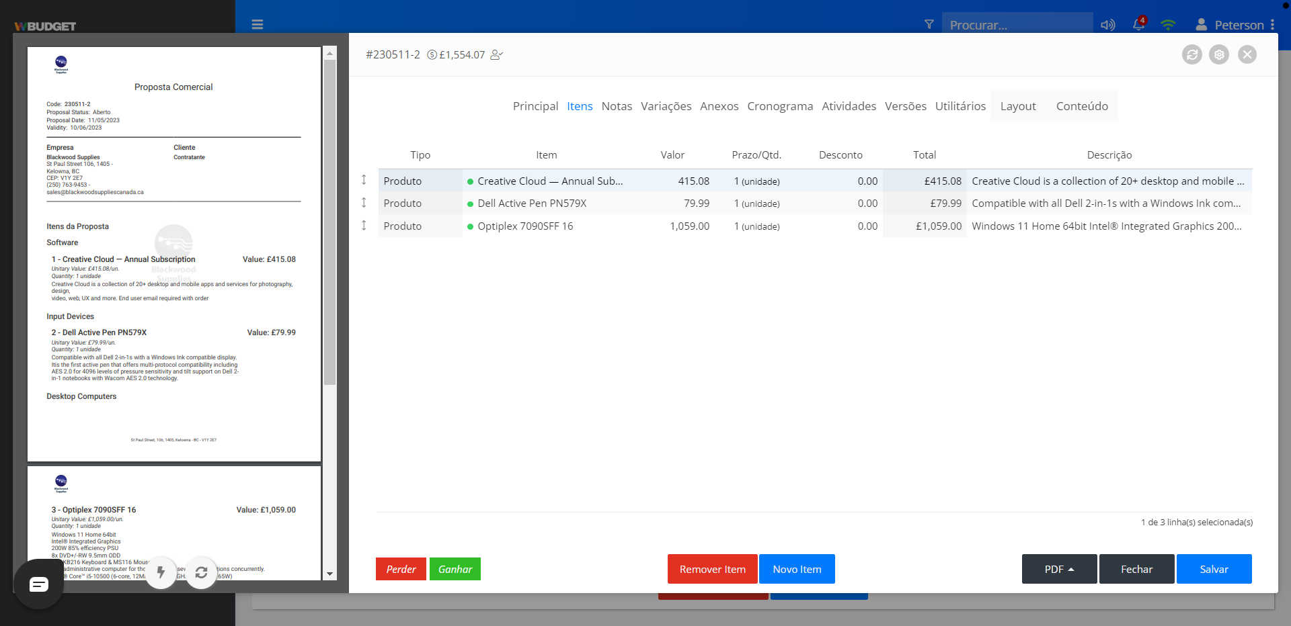Click the preview scrollbar thumb
The height and width of the screenshot is (626, 1291).
[329, 222]
